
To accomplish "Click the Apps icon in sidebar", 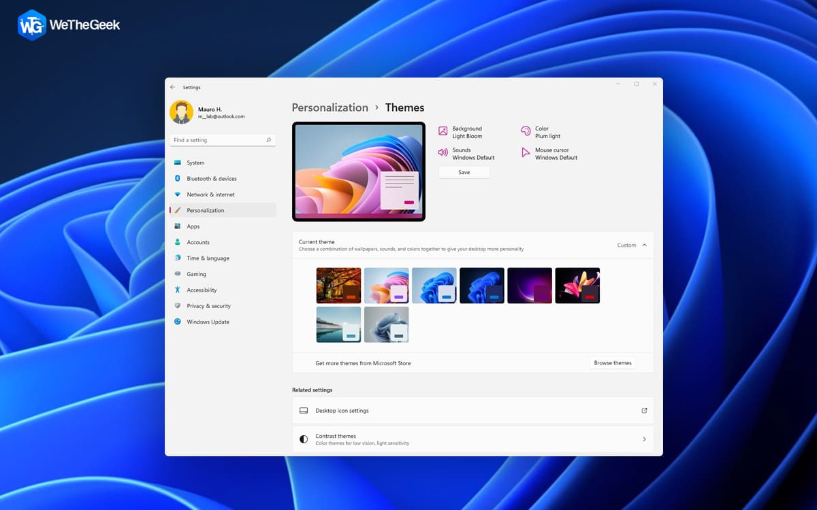I will pyautogui.click(x=178, y=226).
